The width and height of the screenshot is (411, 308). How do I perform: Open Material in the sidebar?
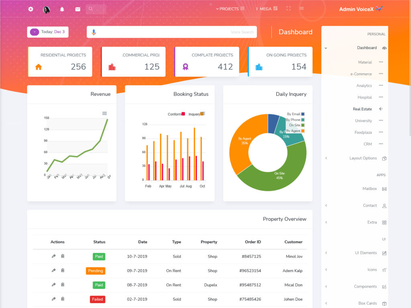coord(365,62)
